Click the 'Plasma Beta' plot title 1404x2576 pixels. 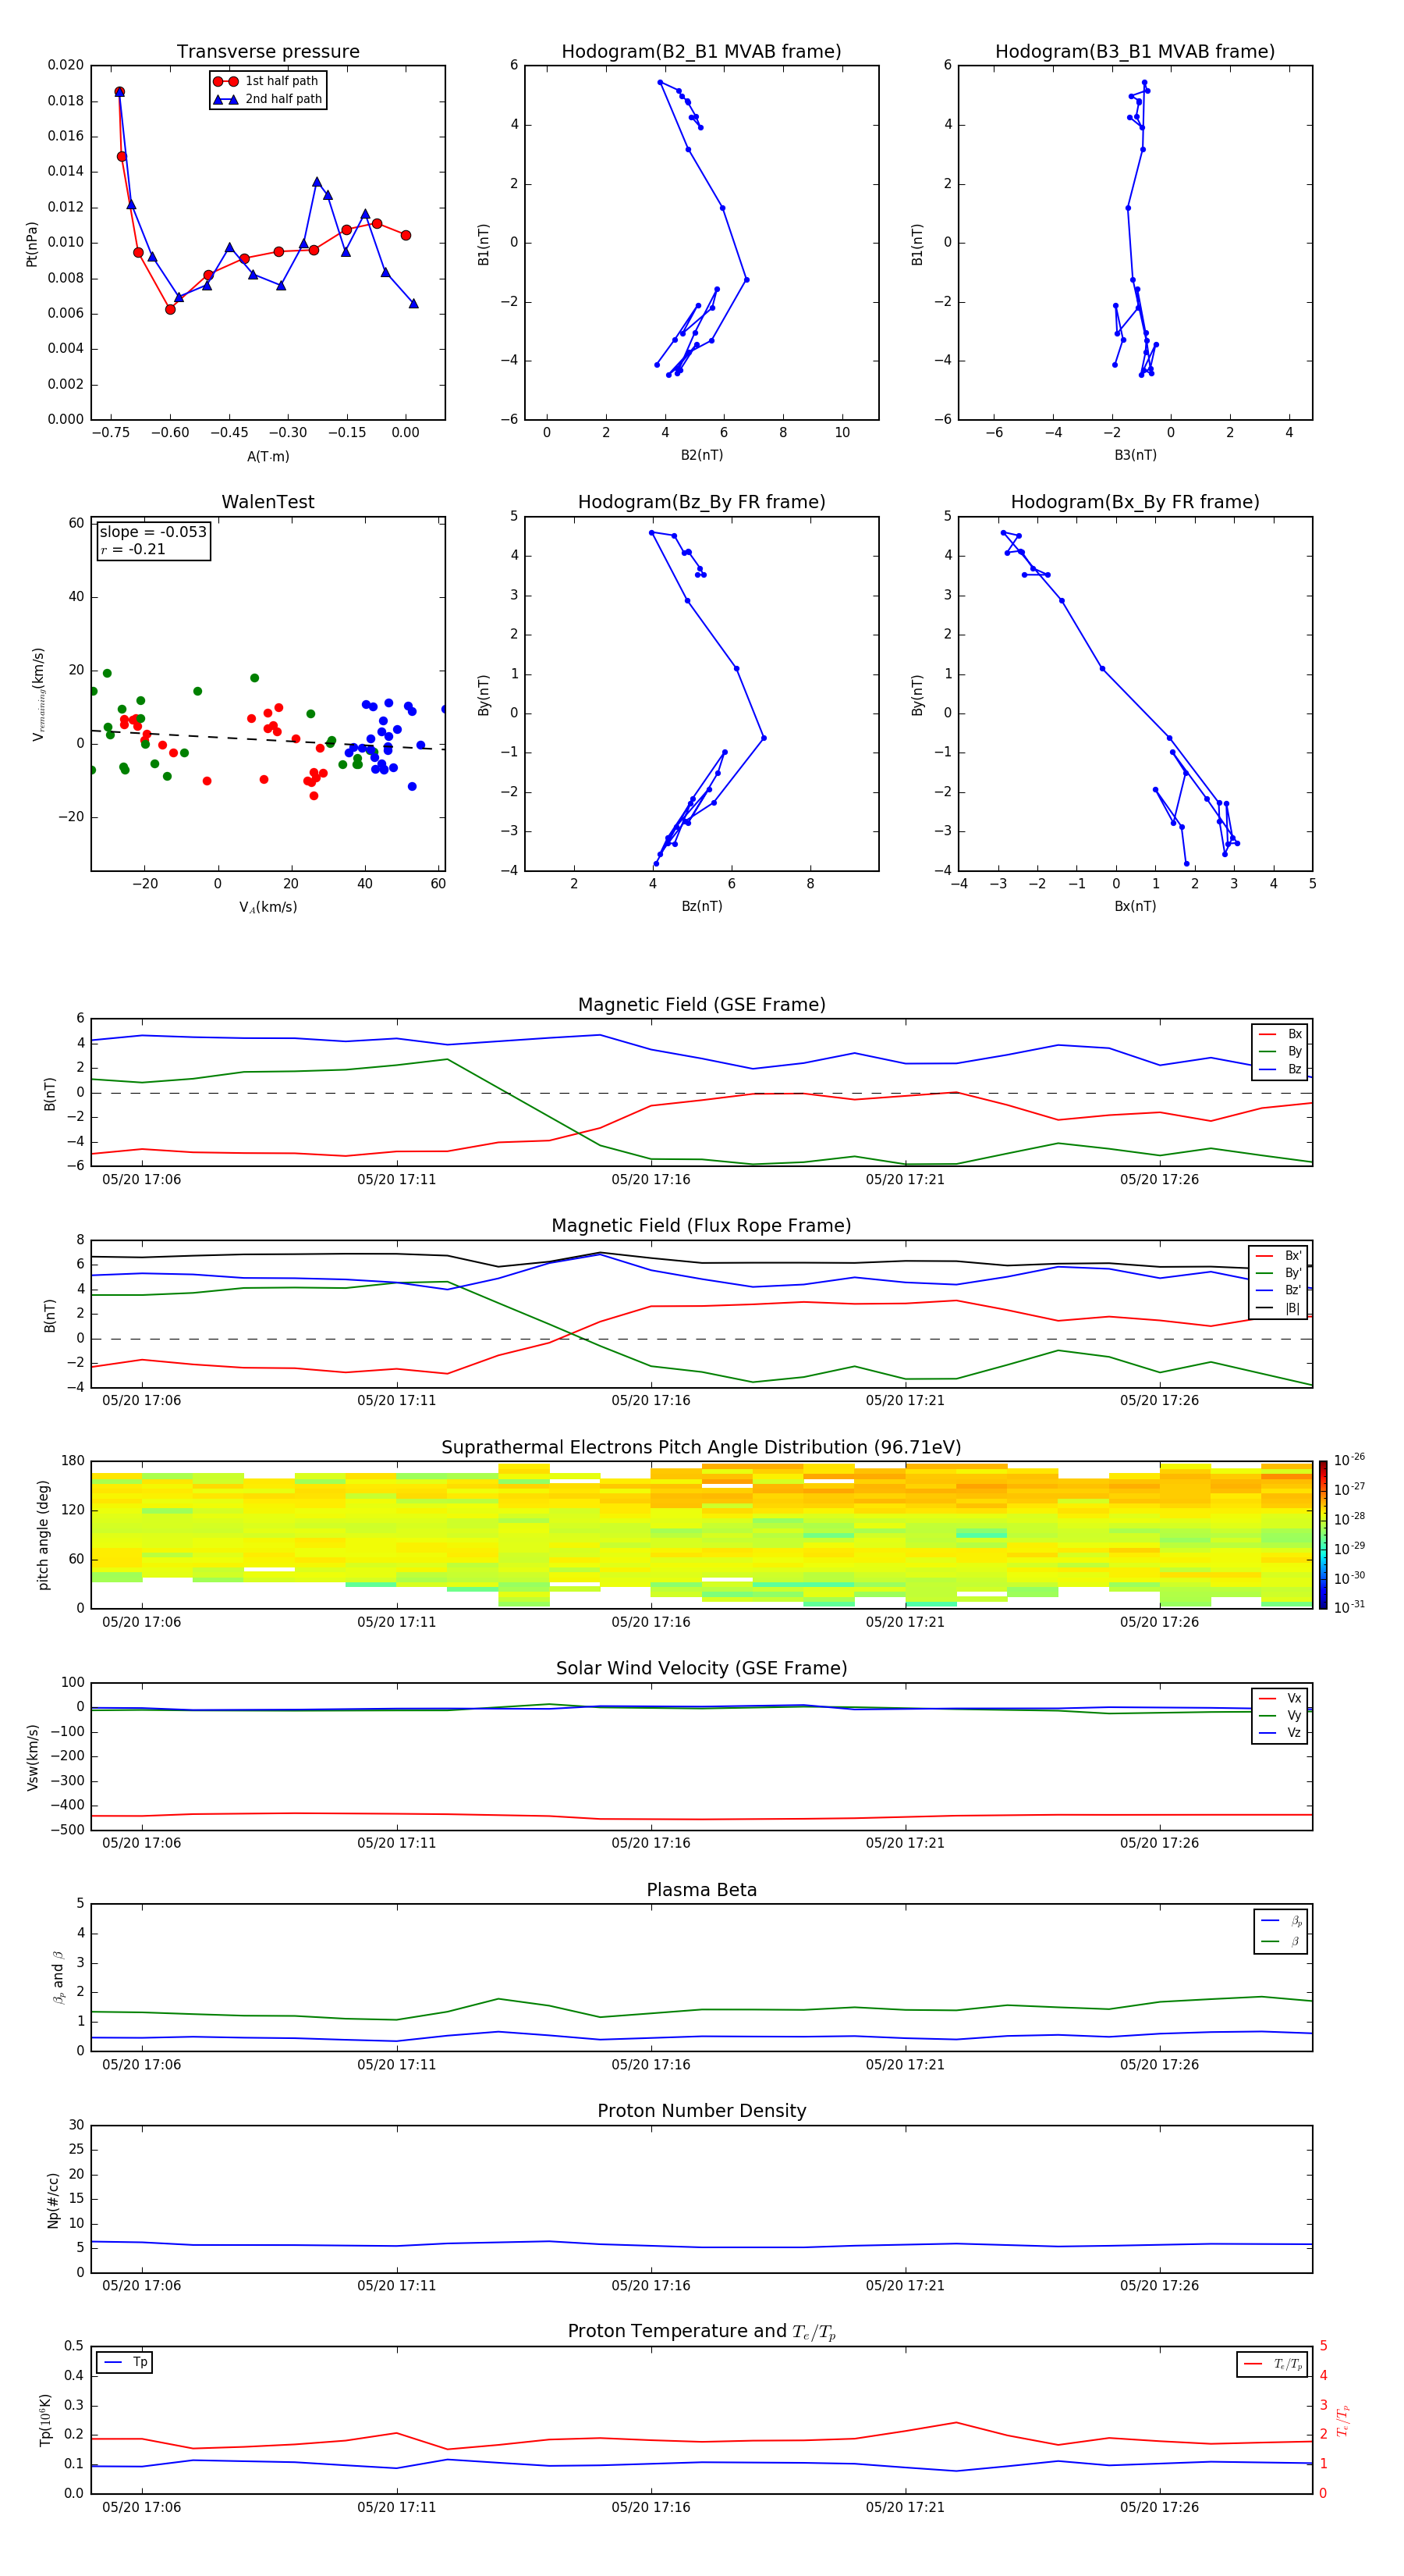click(x=701, y=1890)
